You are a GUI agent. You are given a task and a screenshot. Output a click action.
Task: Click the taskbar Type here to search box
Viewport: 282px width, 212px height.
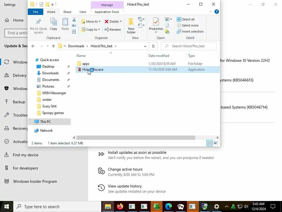click(x=57, y=206)
